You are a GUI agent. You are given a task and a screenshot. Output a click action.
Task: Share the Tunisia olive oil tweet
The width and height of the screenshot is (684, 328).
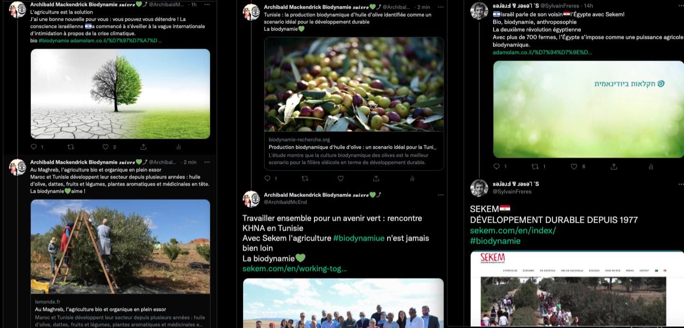tap(376, 178)
